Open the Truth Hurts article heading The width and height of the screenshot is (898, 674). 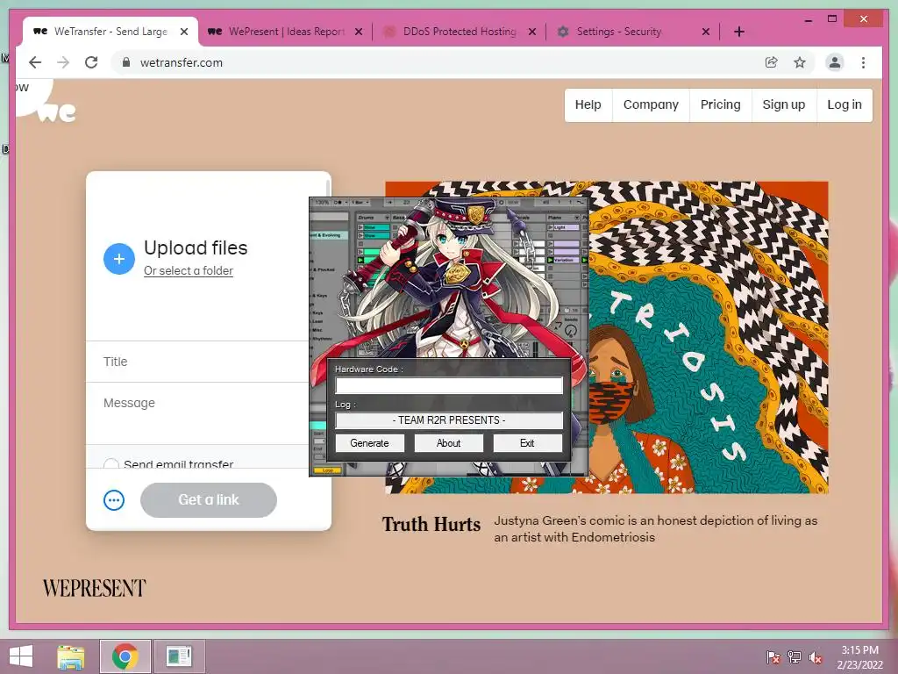pos(431,525)
